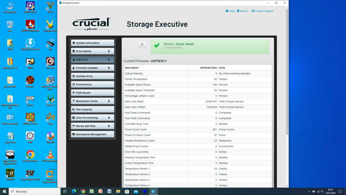Viewport: 346px width, 195px height.
Task: Open the About link
Action: click(242, 11)
